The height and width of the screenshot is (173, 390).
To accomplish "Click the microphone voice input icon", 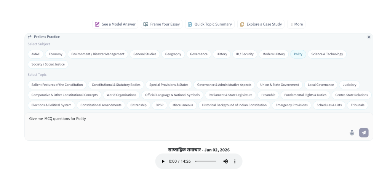I will coord(352,133).
